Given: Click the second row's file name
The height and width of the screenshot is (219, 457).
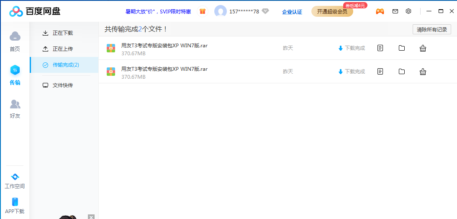Looking at the screenshot, I should 164,69.
